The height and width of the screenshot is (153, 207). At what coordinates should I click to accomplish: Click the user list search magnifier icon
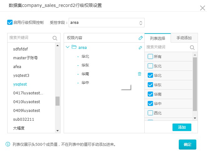coord(55,38)
